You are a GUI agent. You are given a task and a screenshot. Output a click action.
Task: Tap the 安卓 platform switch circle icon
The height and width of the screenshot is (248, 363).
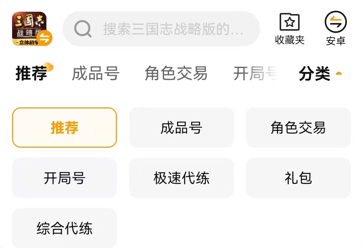coord(335,22)
